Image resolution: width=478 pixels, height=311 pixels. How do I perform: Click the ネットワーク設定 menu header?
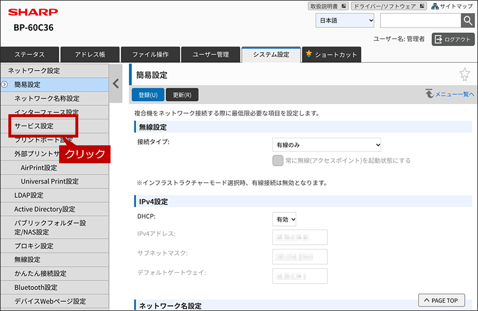54,71
